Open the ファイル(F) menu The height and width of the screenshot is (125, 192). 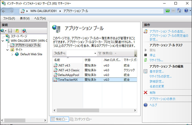pos(9,18)
